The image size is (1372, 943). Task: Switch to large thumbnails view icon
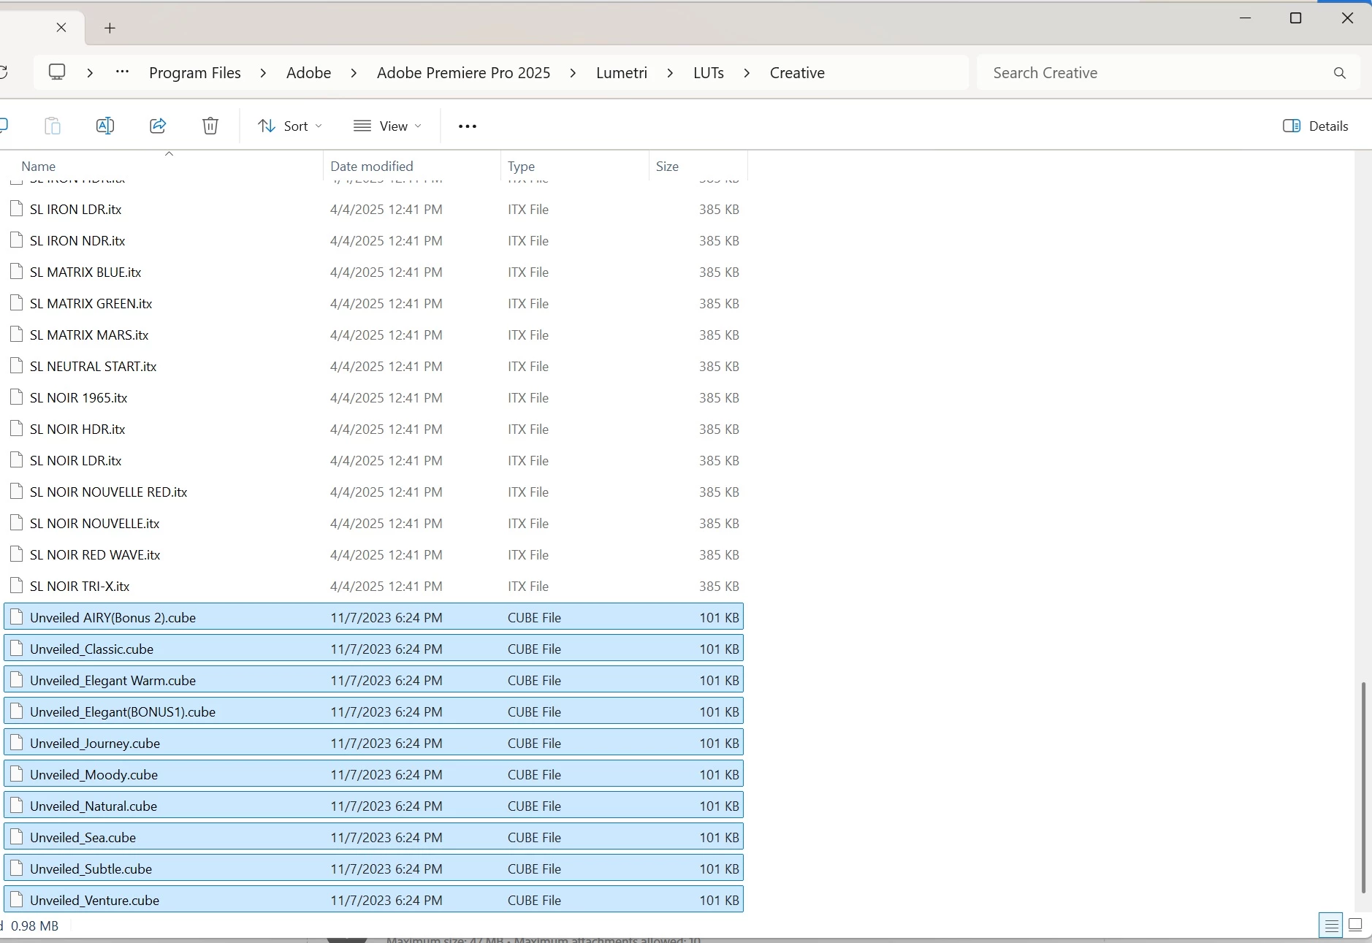click(x=1355, y=925)
